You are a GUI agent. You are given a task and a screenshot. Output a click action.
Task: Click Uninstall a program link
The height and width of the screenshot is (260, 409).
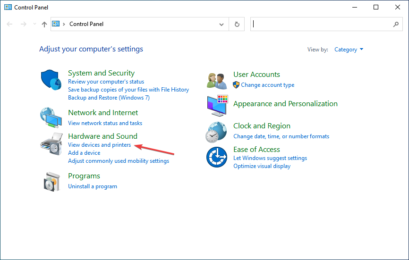pos(93,186)
